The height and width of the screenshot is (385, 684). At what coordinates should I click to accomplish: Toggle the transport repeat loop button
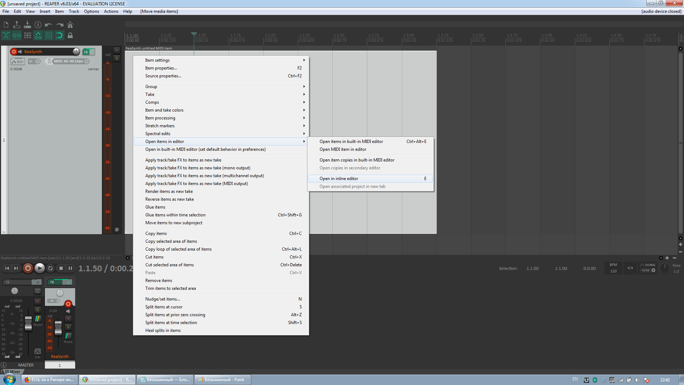click(50, 268)
